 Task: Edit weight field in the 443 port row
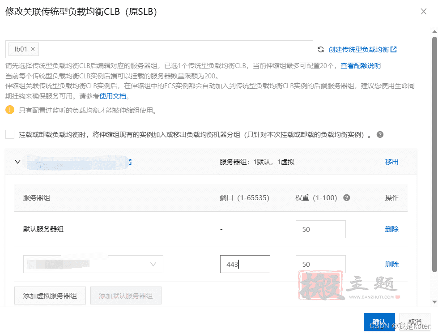tap(320, 264)
